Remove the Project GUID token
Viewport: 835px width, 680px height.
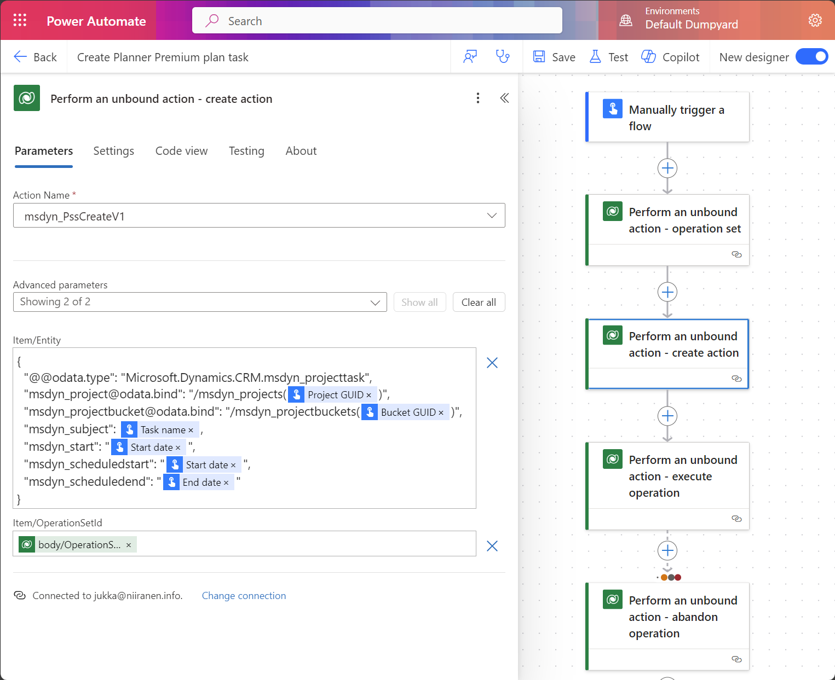pyautogui.click(x=368, y=395)
